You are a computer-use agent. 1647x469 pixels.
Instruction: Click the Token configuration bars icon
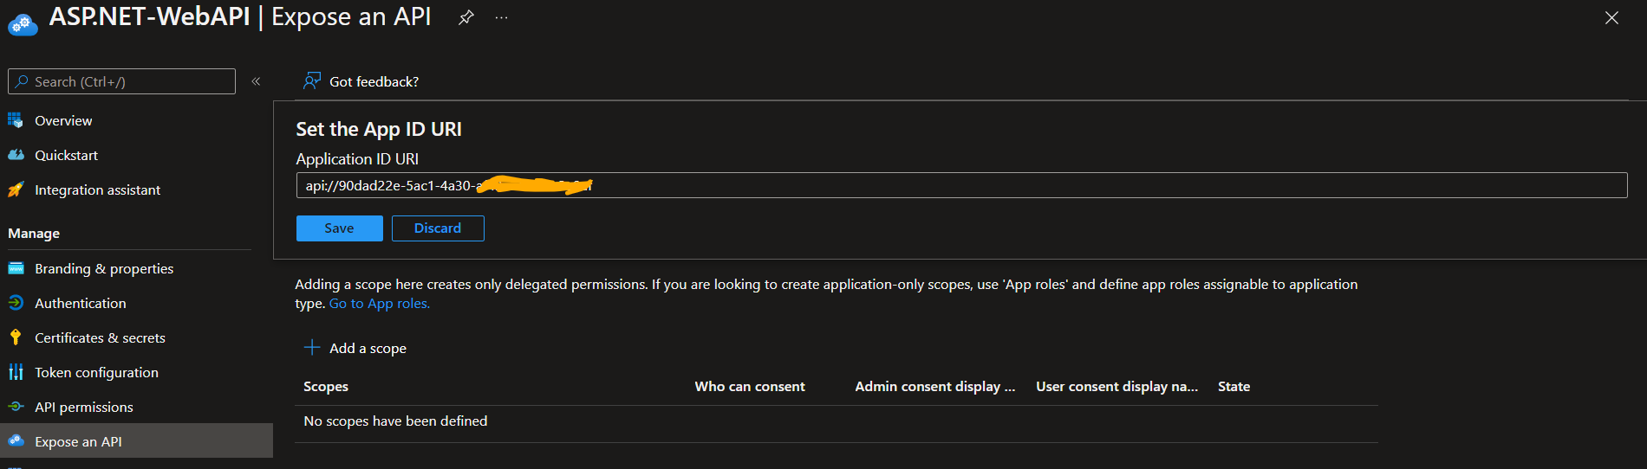[16, 372]
